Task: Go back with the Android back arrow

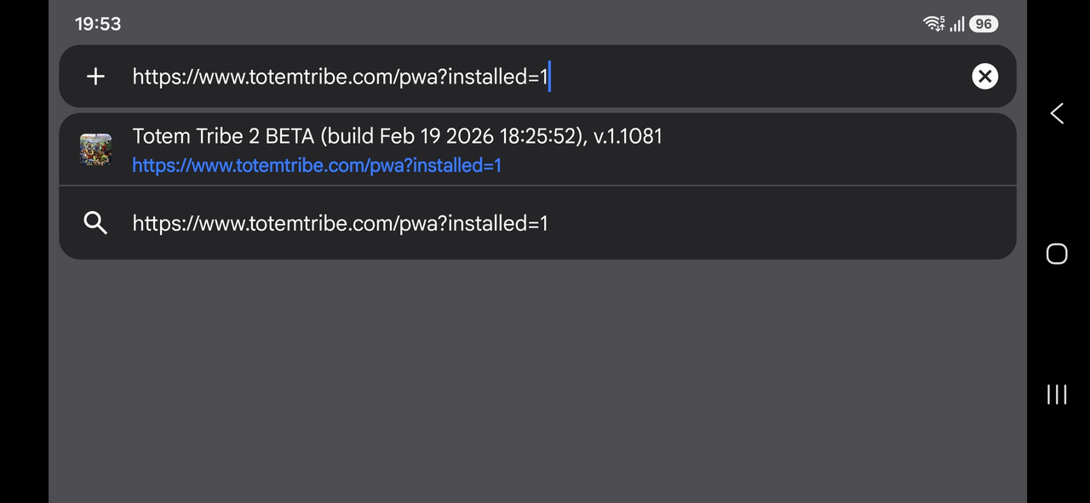Action: (1057, 113)
